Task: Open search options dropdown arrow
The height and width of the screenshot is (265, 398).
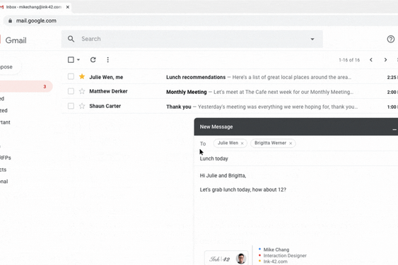Action: [312, 39]
